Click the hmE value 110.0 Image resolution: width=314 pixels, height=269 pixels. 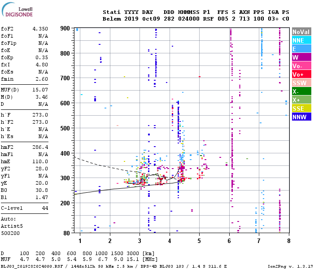click(40, 161)
